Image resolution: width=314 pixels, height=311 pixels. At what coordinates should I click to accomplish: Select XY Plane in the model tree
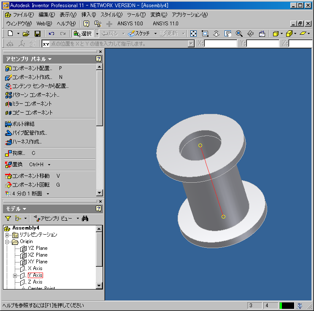tap(38, 262)
